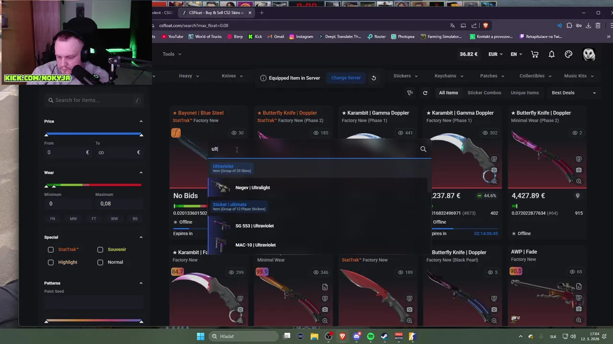
Task: Open Steam from the taskbar
Action: pyautogui.click(x=385, y=336)
